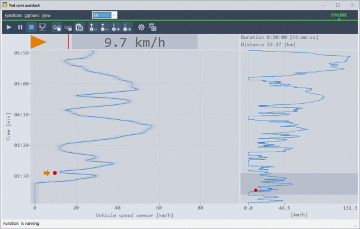This screenshot has height=229, width=360.
Task: Click the window layout icon in toolbar
Action: point(152,28)
